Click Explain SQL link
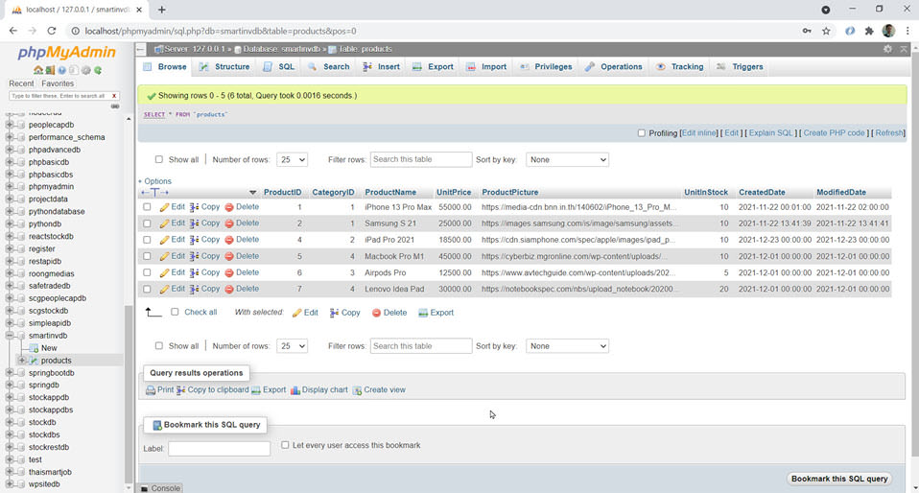The image size is (919, 493). click(x=770, y=133)
